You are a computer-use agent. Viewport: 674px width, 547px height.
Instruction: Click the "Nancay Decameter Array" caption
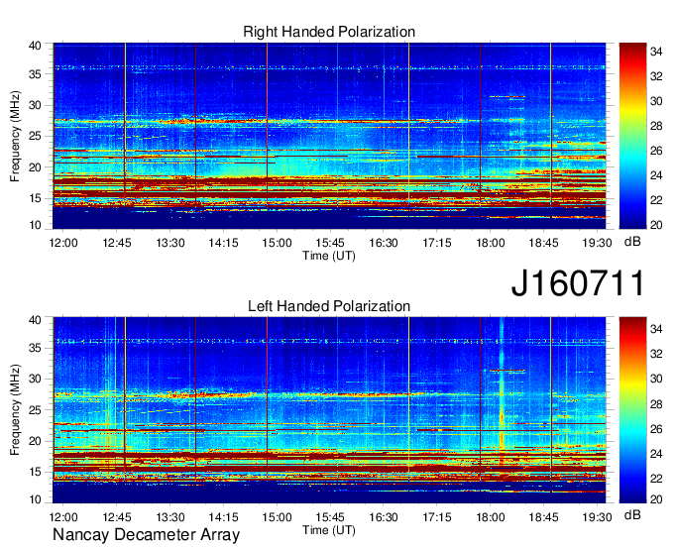[x=146, y=534]
